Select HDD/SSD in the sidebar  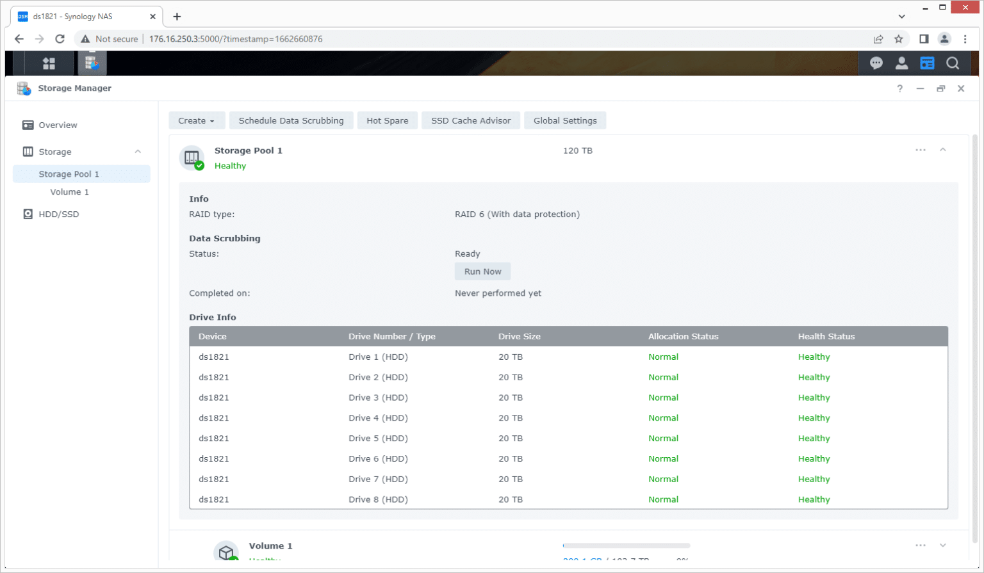81,214
